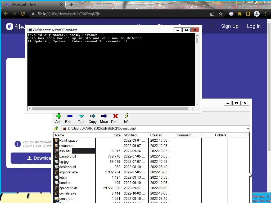The height and width of the screenshot is (203, 271).
Task: Minimize the cmd.exe window
Action: tap(178, 30)
